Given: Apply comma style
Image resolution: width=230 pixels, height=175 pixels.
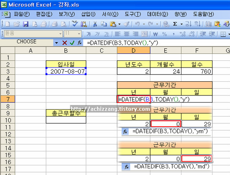Looking at the screenshot, I should [174, 34].
